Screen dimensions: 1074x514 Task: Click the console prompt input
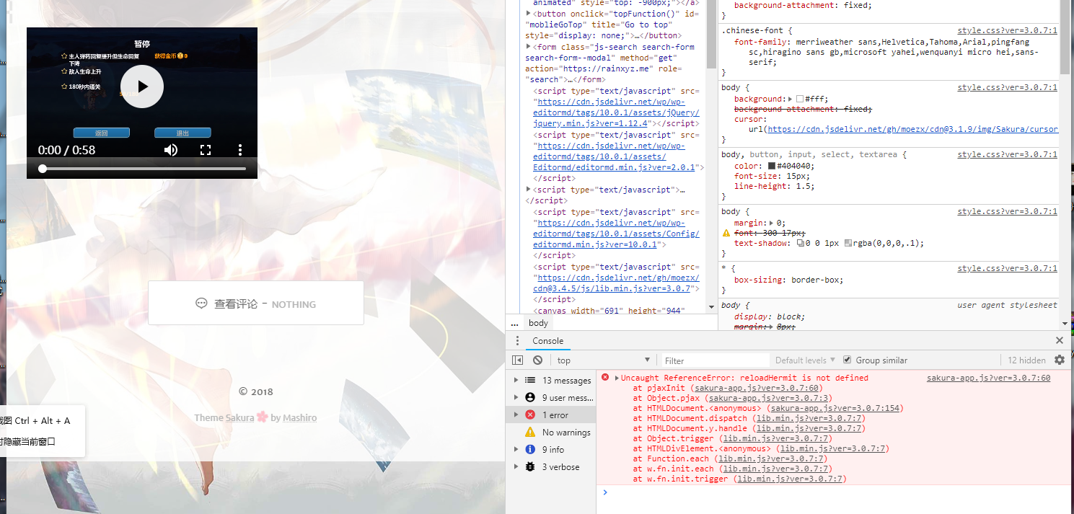(837, 492)
